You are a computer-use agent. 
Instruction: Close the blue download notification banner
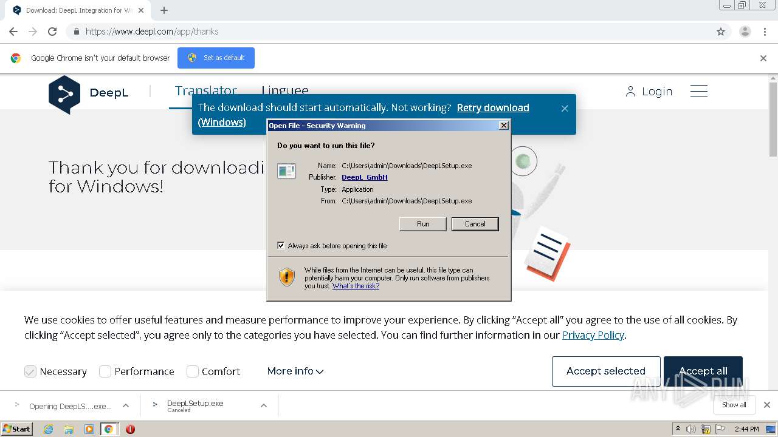coord(565,108)
